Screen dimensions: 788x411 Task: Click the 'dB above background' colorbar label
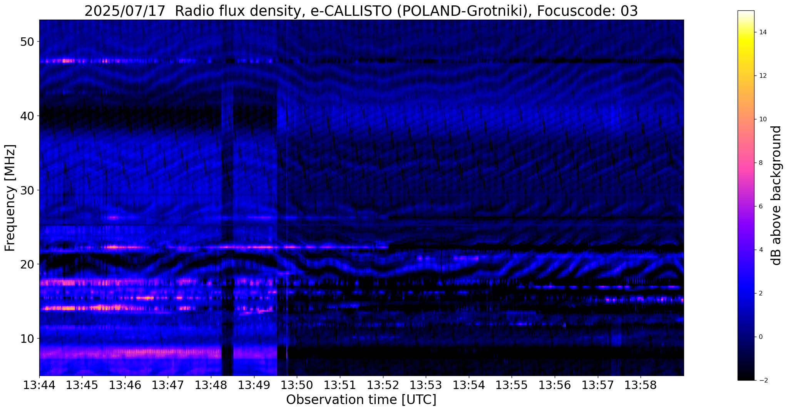pos(776,195)
